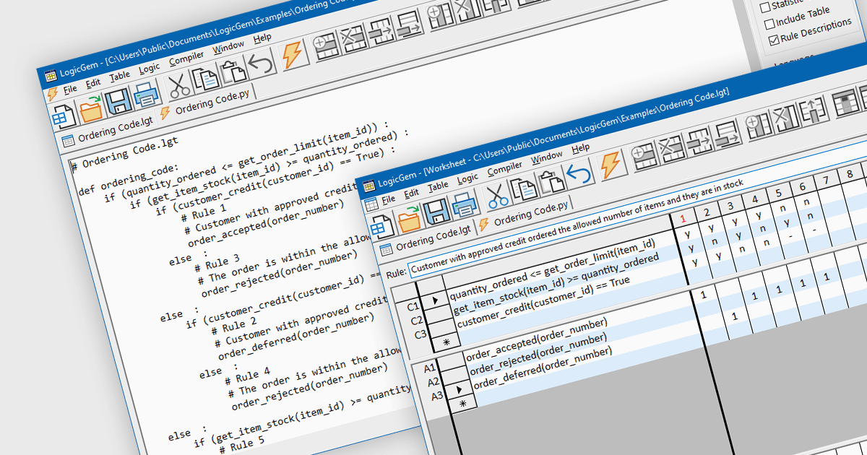Click Cut scissors icon in code window
This screenshot has height=455, width=867.
178,87
